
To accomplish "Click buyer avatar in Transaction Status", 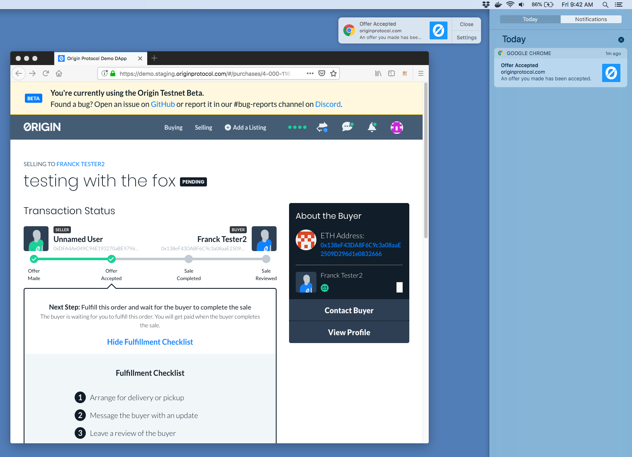I will [264, 239].
